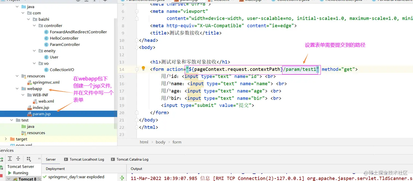Switch to the Server tab

tap(51, 159)
